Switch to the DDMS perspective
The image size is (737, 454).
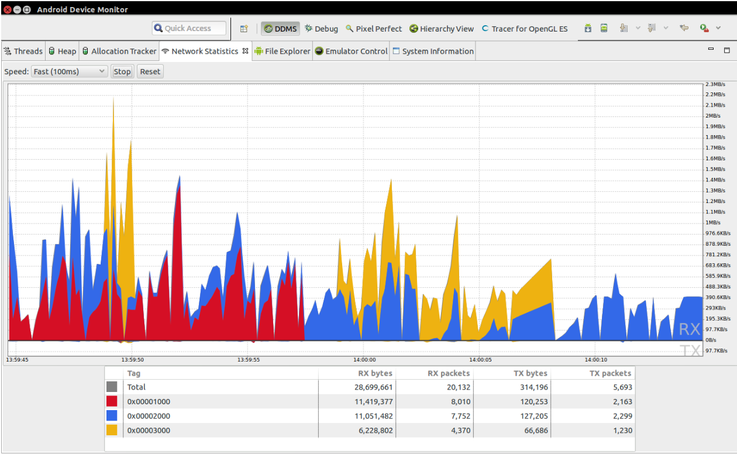point(280,29)
